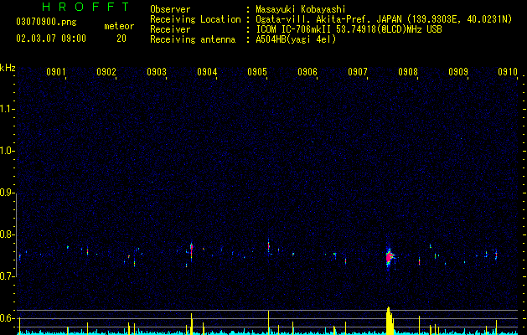The width and height of the screenshot is (527, 335).
Task: Click the Observer field label
Action: click(170, 9)
